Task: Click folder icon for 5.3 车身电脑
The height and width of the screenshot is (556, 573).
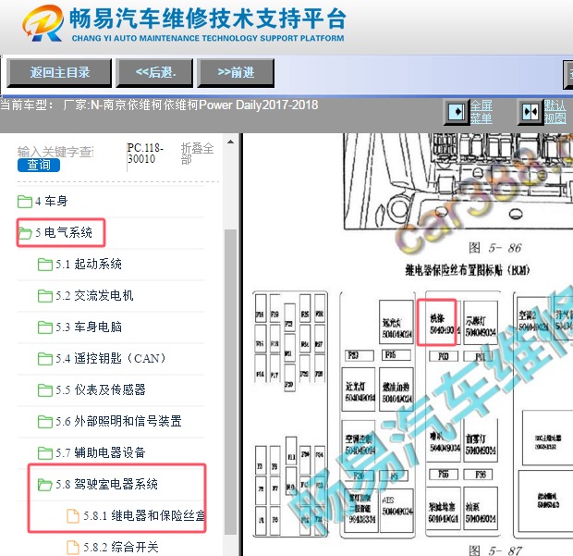Action: (45, 327)
